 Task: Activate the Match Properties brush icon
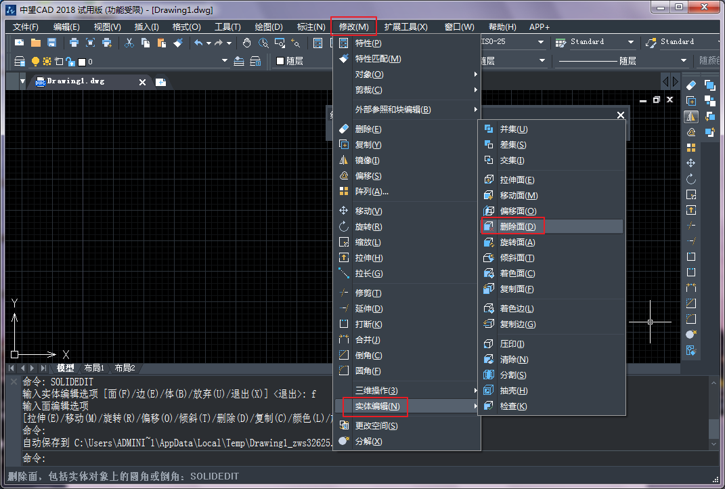pyautogui.click(x=179, y=42)
